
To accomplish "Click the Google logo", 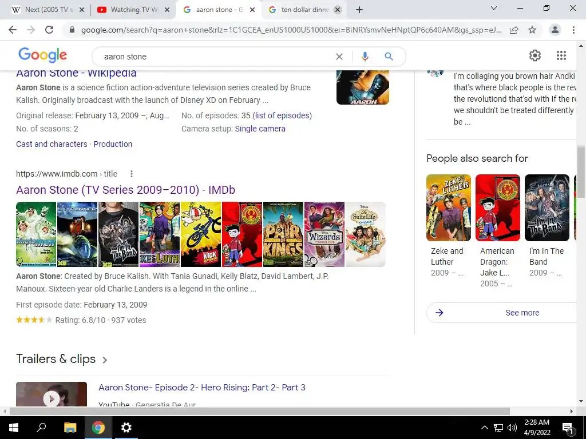I will point(42,55).
